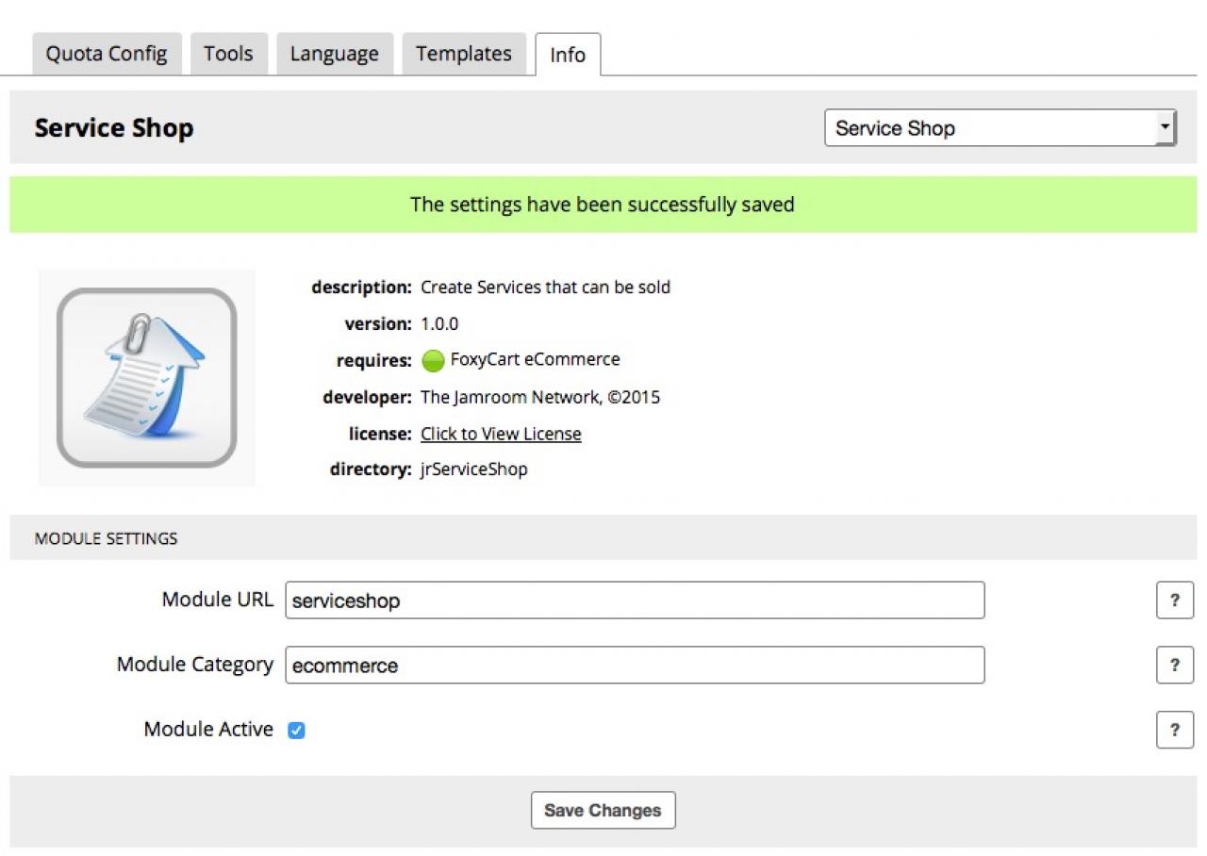Click the Info tab

pyautogui.click(x=568, y=55)
